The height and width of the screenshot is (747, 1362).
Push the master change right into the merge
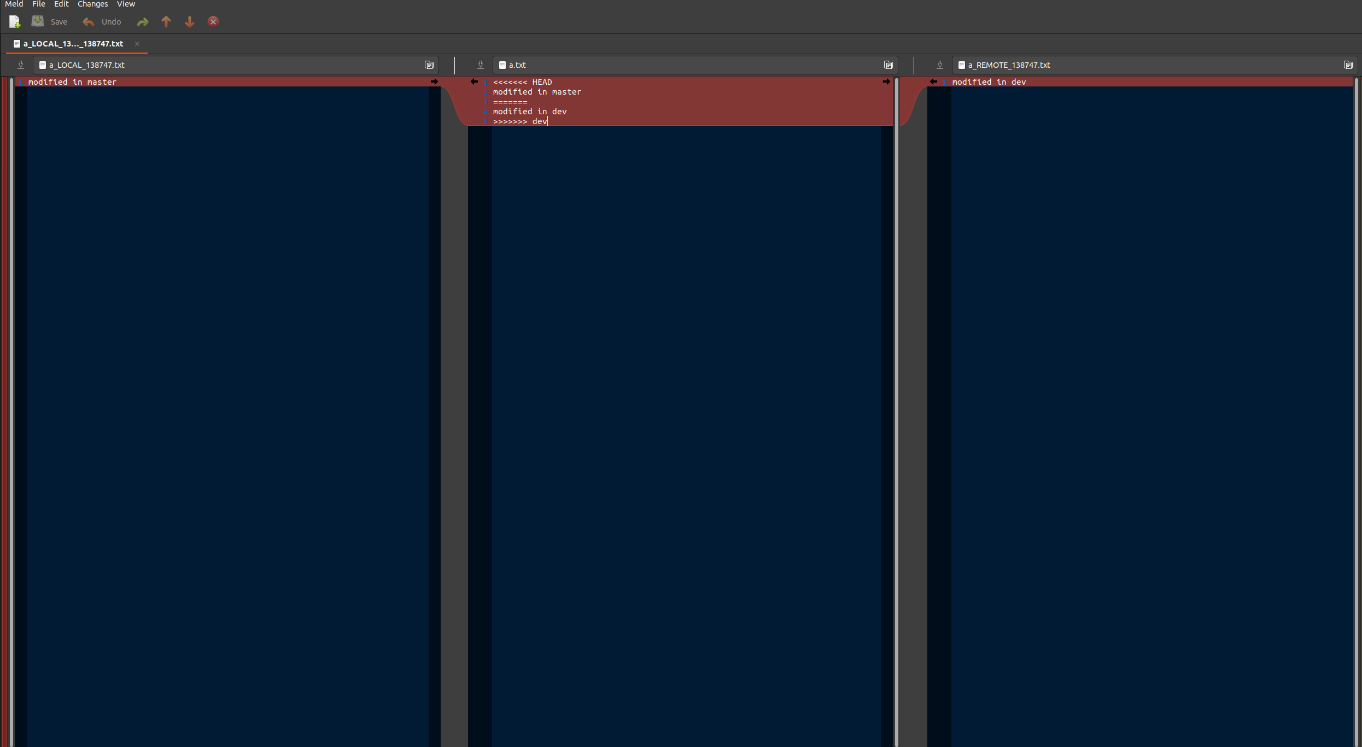pos(434,81)
